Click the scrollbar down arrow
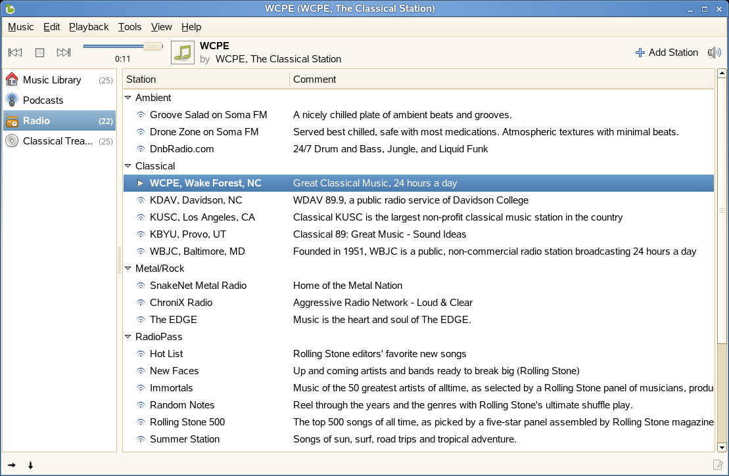Viewport: 729px width, 476px height. (x=722, y=448)
